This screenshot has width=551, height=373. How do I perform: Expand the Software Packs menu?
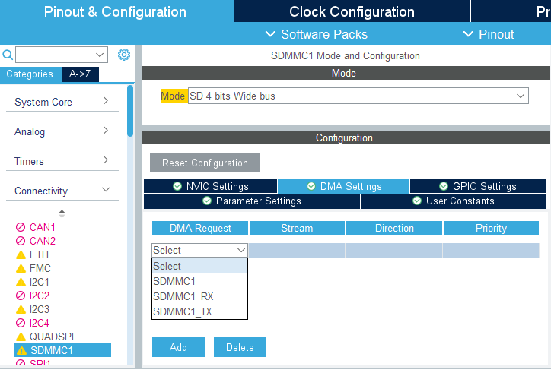coord(317,34)
